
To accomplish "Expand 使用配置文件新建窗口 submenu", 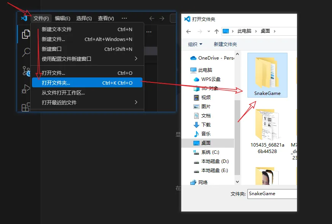I will [x=87, y=59].
